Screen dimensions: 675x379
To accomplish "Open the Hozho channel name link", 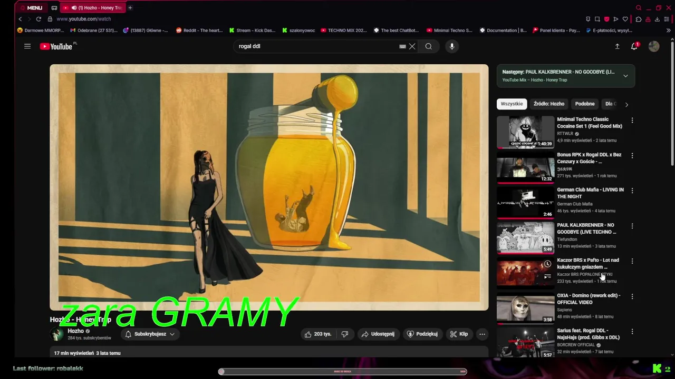I will (75, 331).
